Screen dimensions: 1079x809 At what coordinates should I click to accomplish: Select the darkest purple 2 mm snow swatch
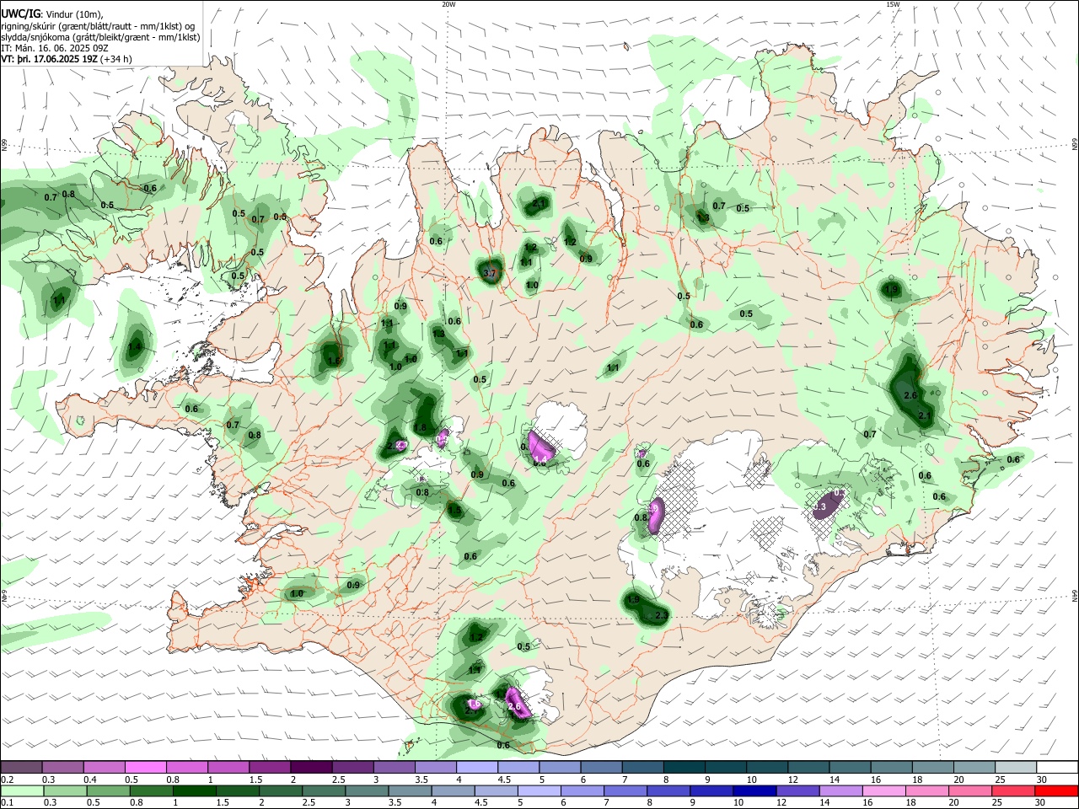pos(311,767)
